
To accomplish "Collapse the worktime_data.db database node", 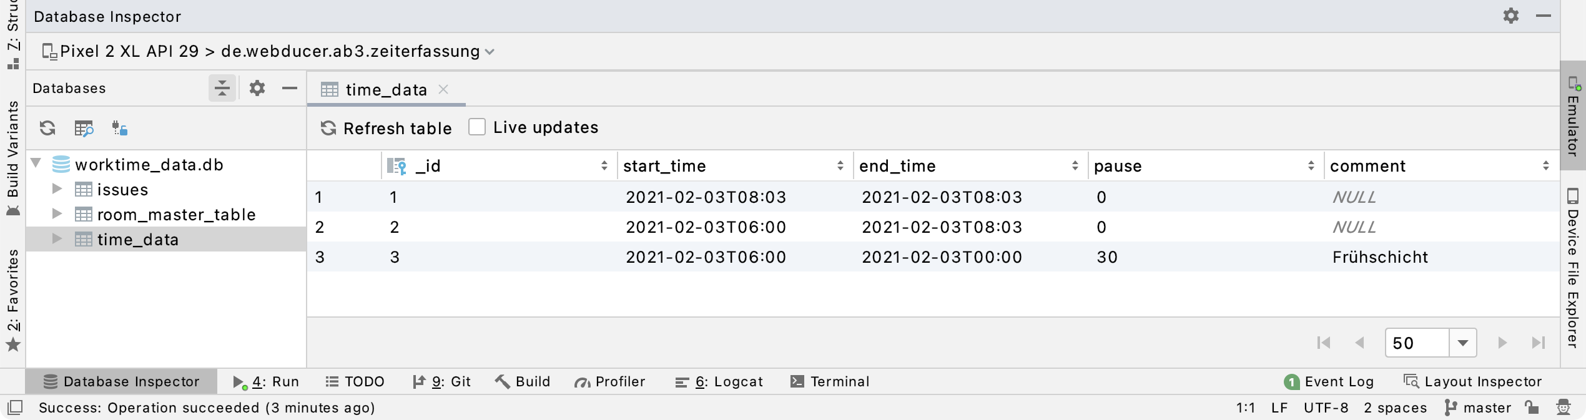I will pyautogui.click(x=36, y=164).
